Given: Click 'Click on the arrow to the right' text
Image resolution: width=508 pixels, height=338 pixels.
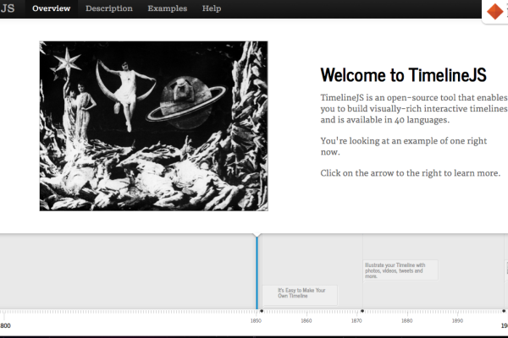Looking at the screenshot, I should (x=410, y=173).
